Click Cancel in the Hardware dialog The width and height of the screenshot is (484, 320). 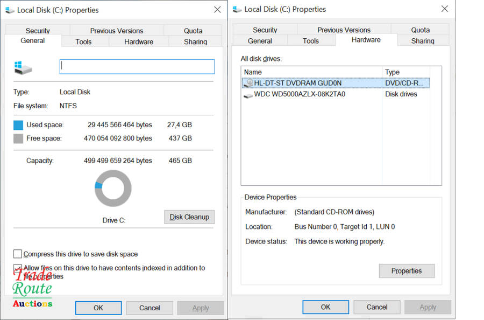click(x=377, y=307)
